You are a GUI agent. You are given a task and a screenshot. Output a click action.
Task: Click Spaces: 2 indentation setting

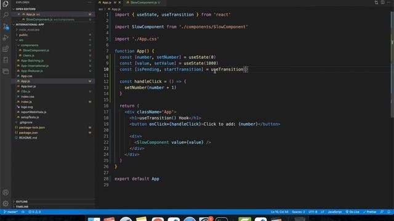pyautogui.click(x=298, y=212)
